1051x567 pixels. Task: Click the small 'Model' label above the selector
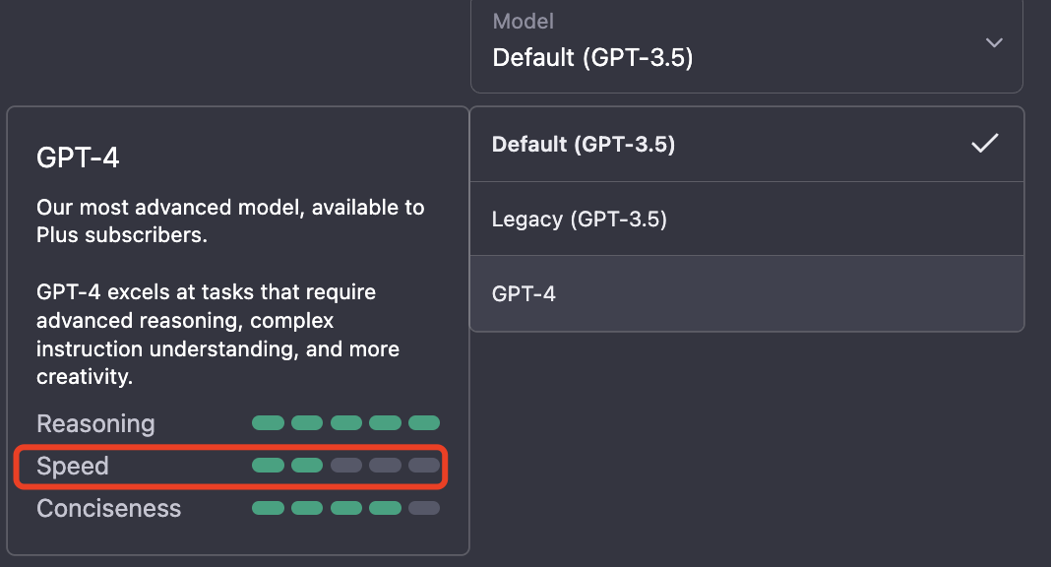pyautogui.click(x=523, y=21)
